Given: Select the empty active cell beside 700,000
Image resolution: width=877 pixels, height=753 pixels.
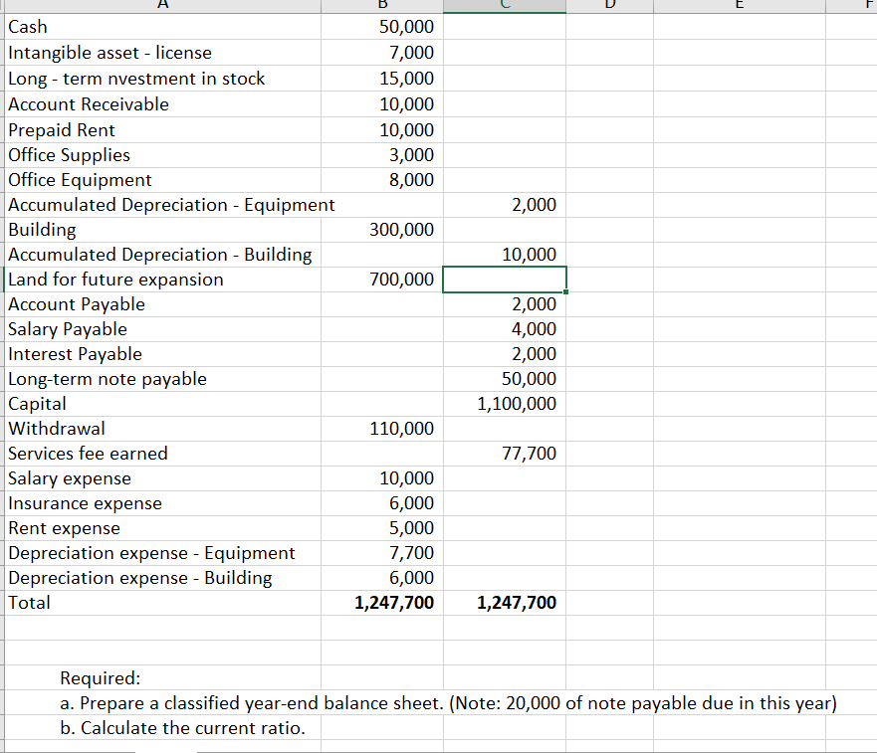Looking at the screenshot, I should pos(505,280).
